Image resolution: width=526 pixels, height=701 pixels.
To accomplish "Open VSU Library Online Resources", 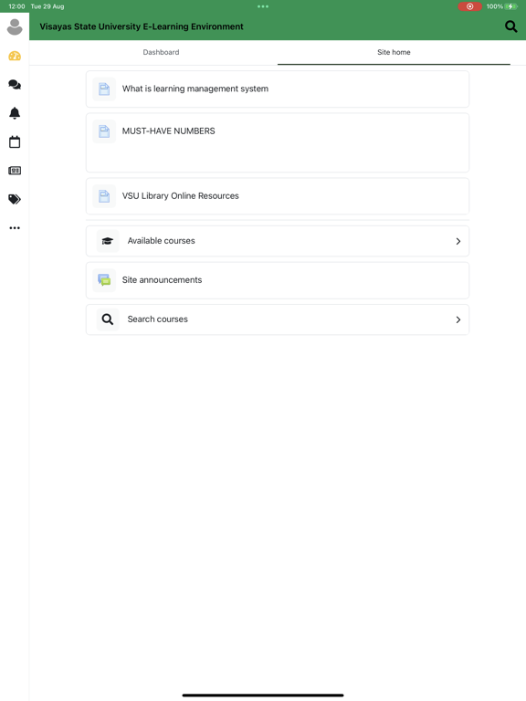I will [x=278, y=196].
